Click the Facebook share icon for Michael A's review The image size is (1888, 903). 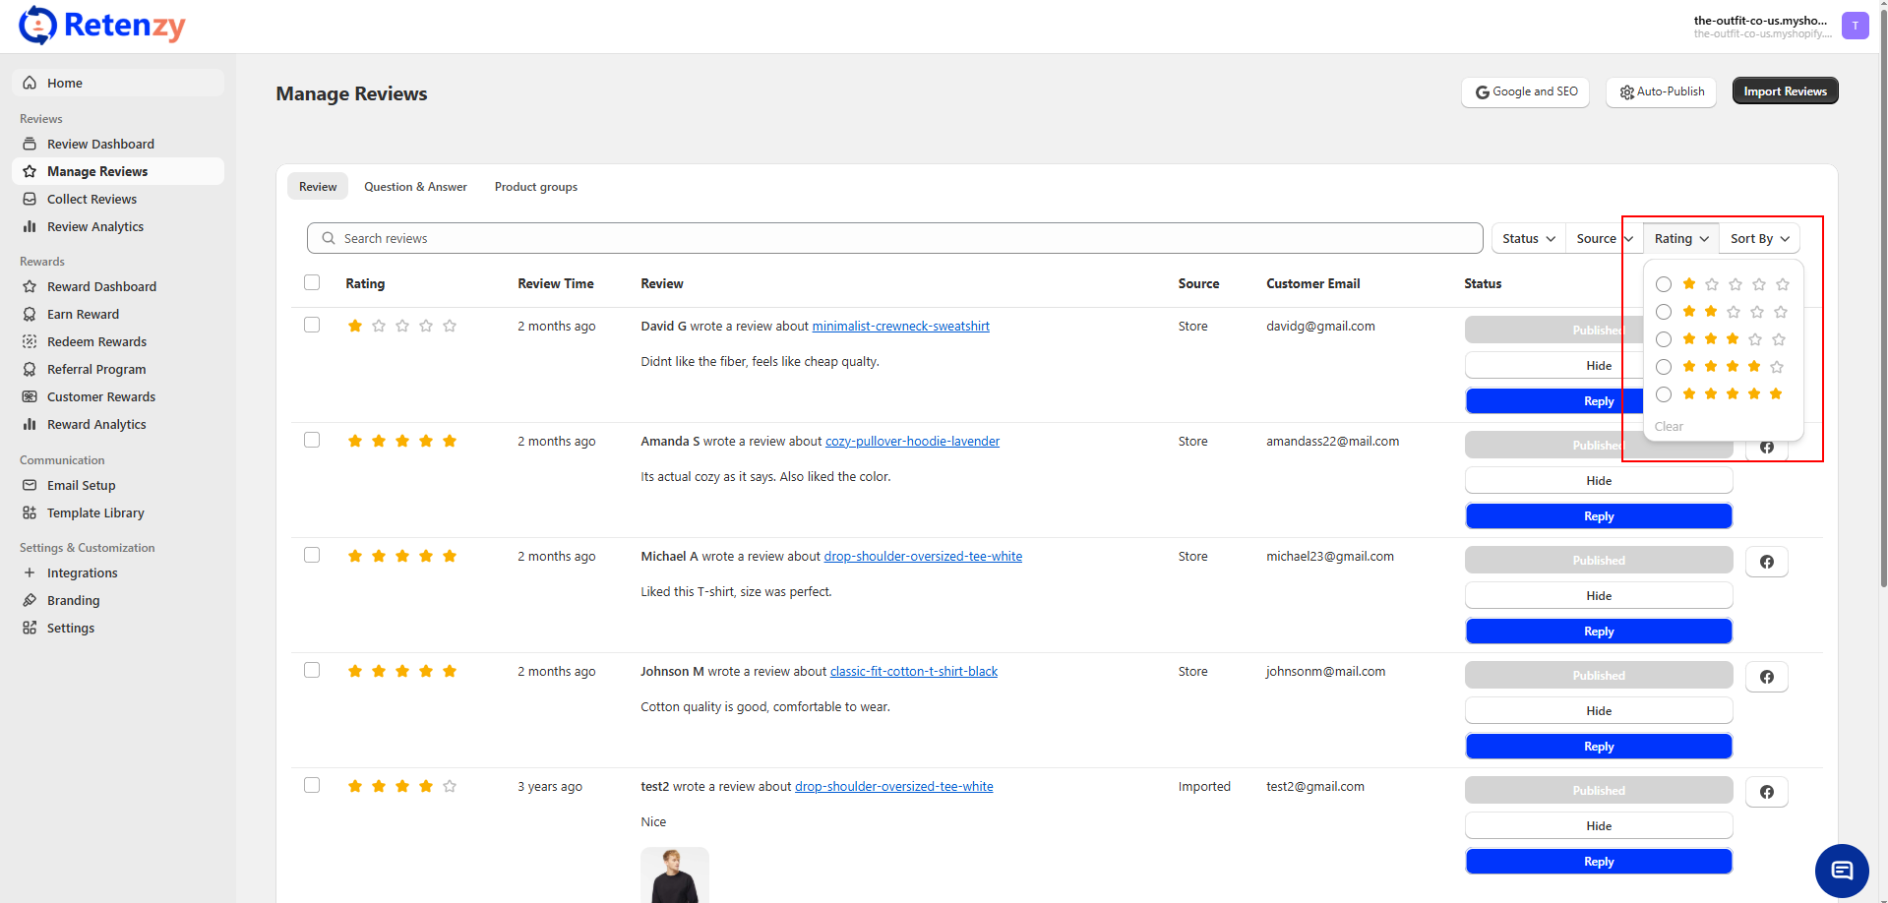click(1766, 562)
